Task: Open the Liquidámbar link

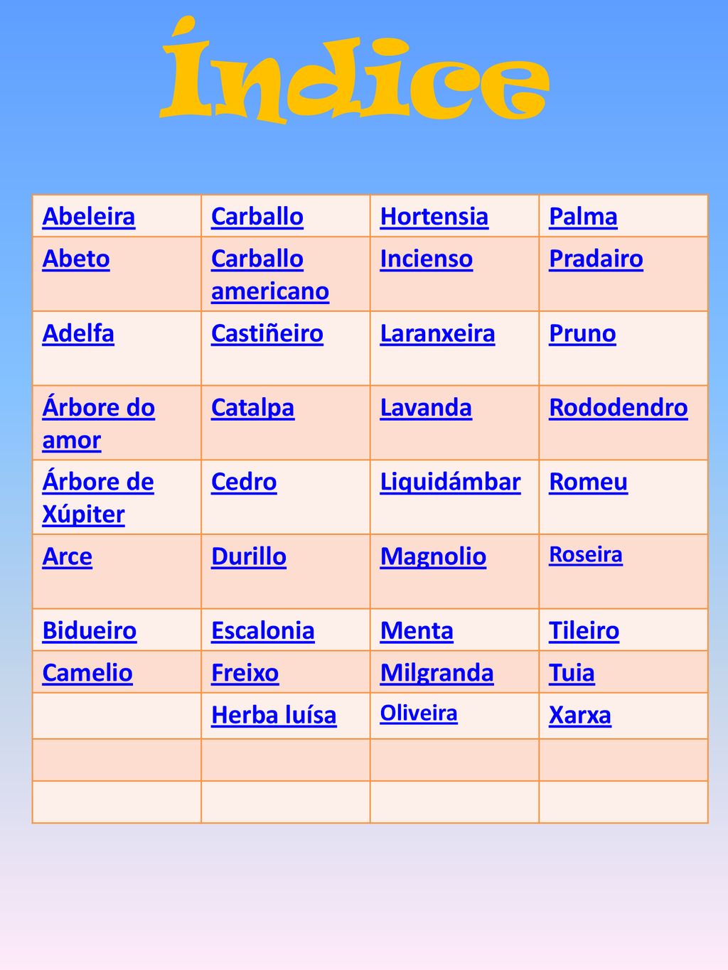Action: (x=450, y=482)
